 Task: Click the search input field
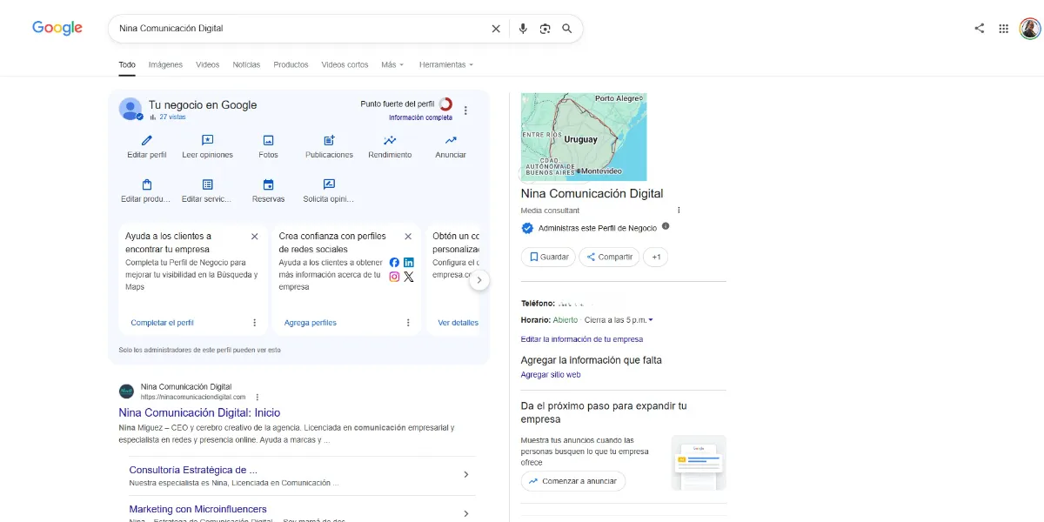point(300,29)
